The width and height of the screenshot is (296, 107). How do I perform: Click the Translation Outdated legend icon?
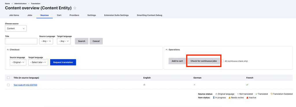(x=271, y=94)
